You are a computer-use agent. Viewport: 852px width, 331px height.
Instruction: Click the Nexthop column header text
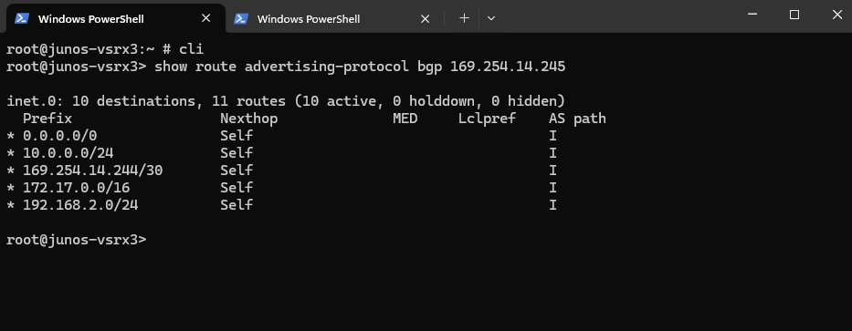(x=249, y=119)
